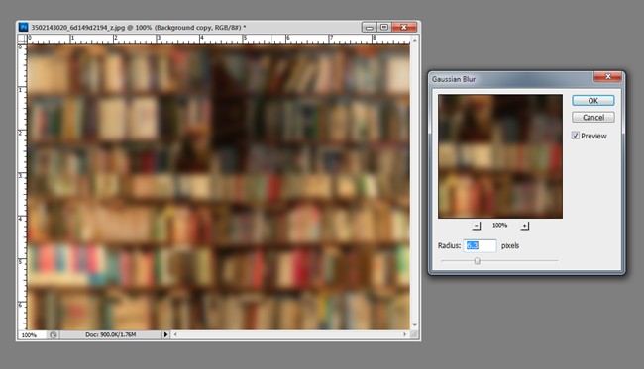
Task: Close the document window
Action: [x=403, y=27]
